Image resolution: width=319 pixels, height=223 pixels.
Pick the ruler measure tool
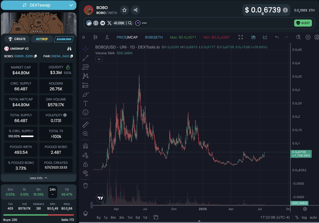point(85,125)
